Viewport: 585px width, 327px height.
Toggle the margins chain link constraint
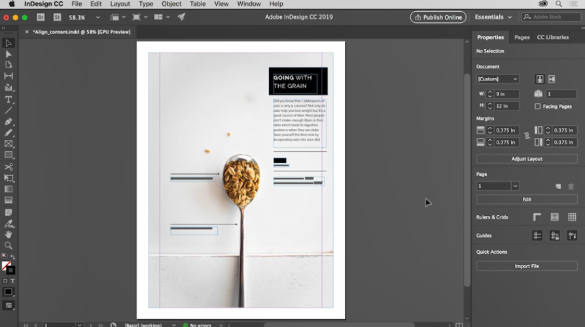pyautogui.click(x=527, y=136)
